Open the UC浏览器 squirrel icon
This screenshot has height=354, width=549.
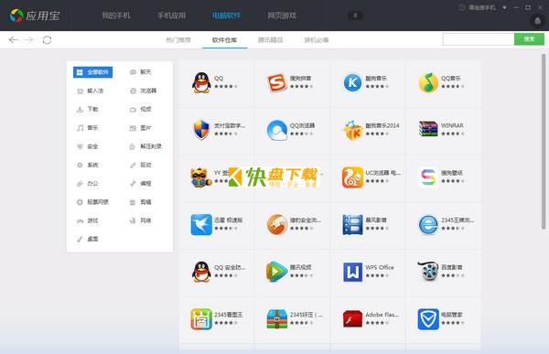(352, 177)
